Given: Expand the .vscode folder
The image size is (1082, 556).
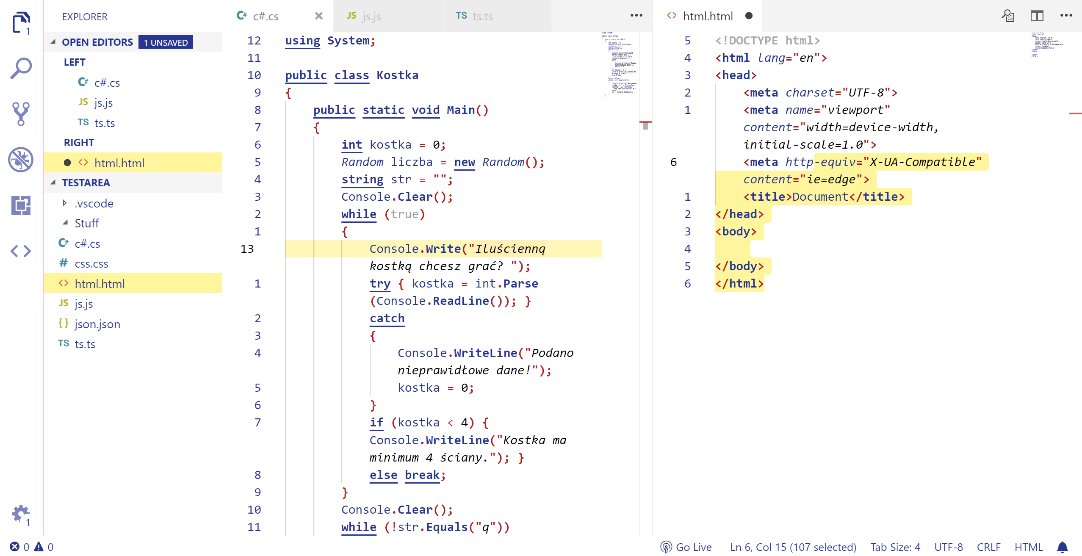Looking at the screenshot, I should [x=64, y=203].
